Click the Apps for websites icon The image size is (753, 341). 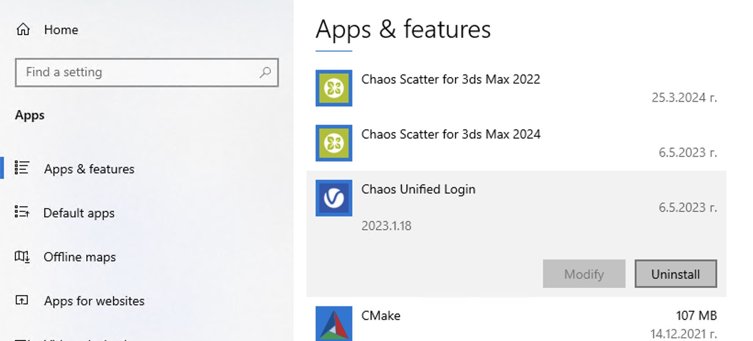22,300
